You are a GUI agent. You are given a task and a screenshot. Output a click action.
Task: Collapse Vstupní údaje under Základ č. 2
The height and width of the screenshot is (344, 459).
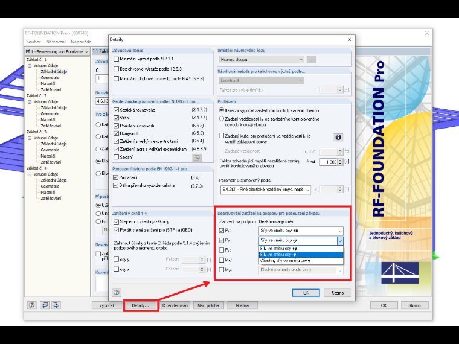30,102
